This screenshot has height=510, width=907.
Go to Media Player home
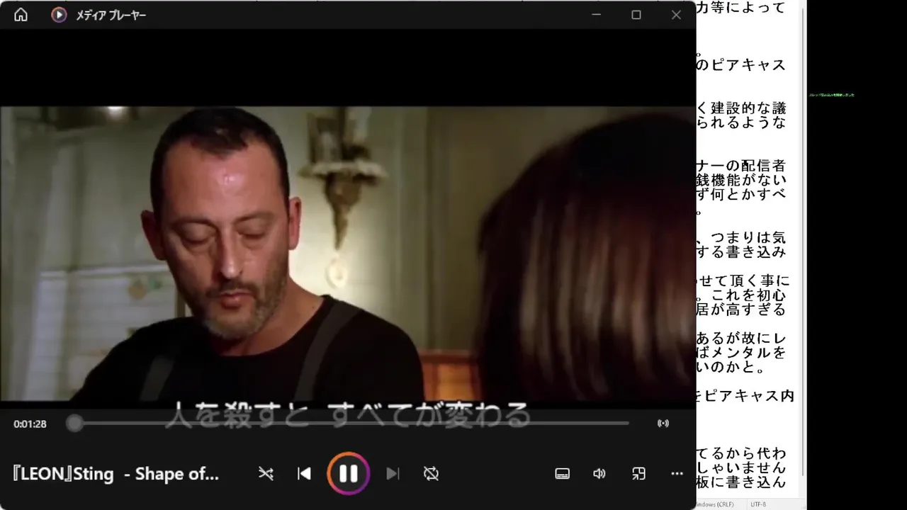point(21,15)
